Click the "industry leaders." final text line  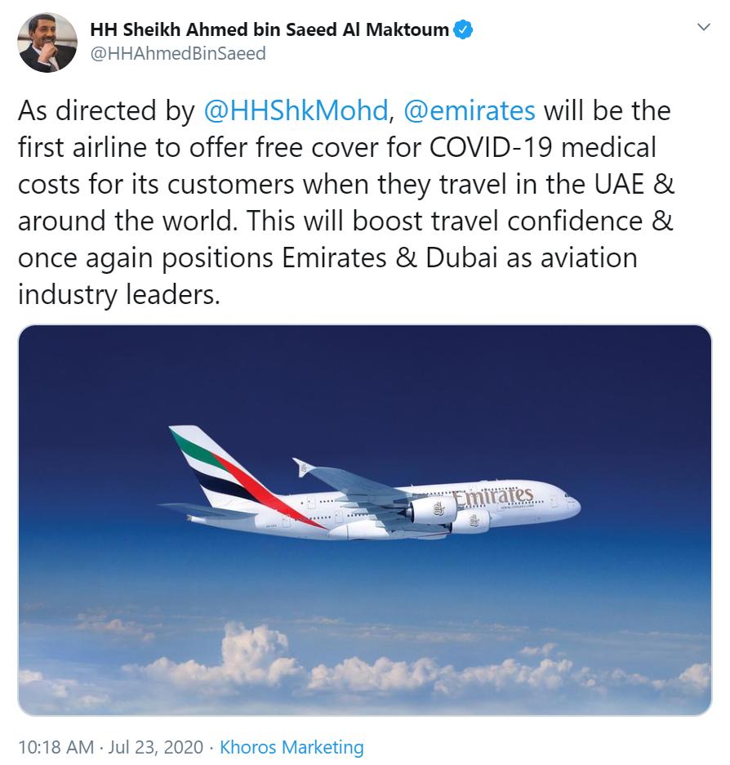(119, 295)
